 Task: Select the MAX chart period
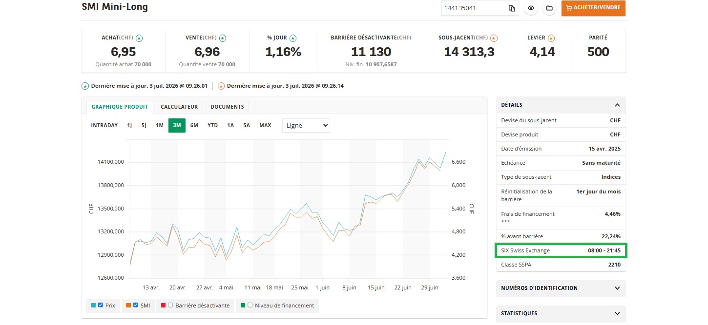(265, 125)
